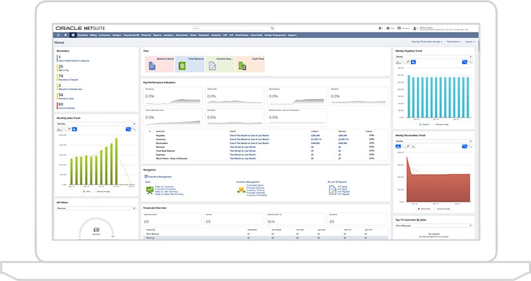Screen dimensions: 531x281
Task: Select area chart icon in Weekly Payables Trend
Action: 399,62
